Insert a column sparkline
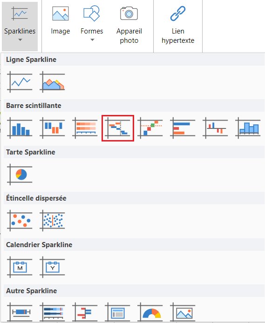The height and width of the screenshot is (323, 265). coord(20,128)
